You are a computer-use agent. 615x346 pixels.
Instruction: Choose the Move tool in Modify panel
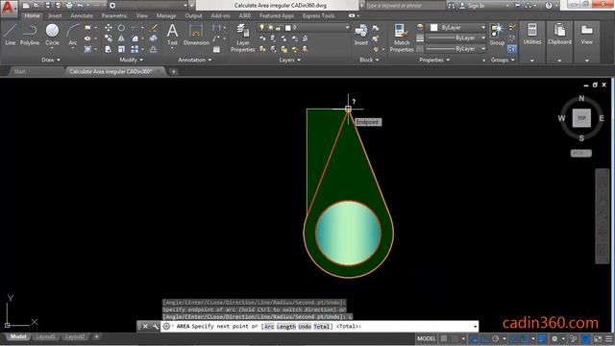point(109,28)
